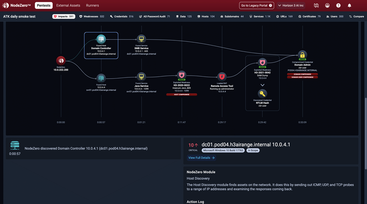Select the Weaknesses 532 filter
The height and width of the screenshot is (204, 367).
[92, 17]
